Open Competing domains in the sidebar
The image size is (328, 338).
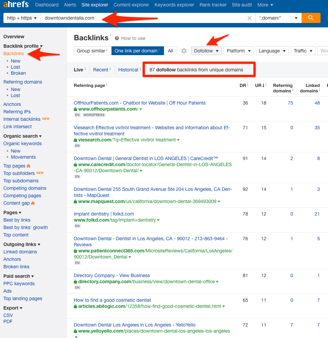[x=25, y=188]
